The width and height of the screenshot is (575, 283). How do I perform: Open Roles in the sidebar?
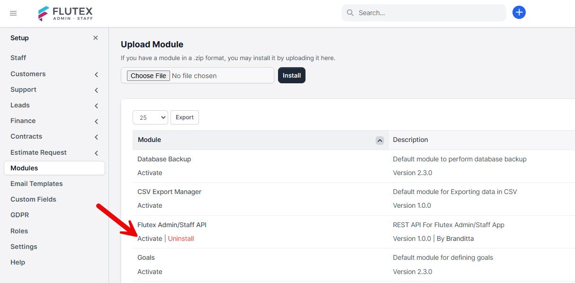point(19,231)
